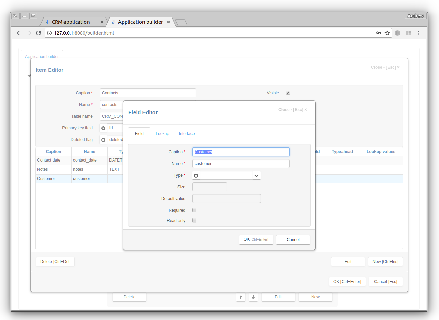Clear the Primary key field value icon

(x=103, y=128)
